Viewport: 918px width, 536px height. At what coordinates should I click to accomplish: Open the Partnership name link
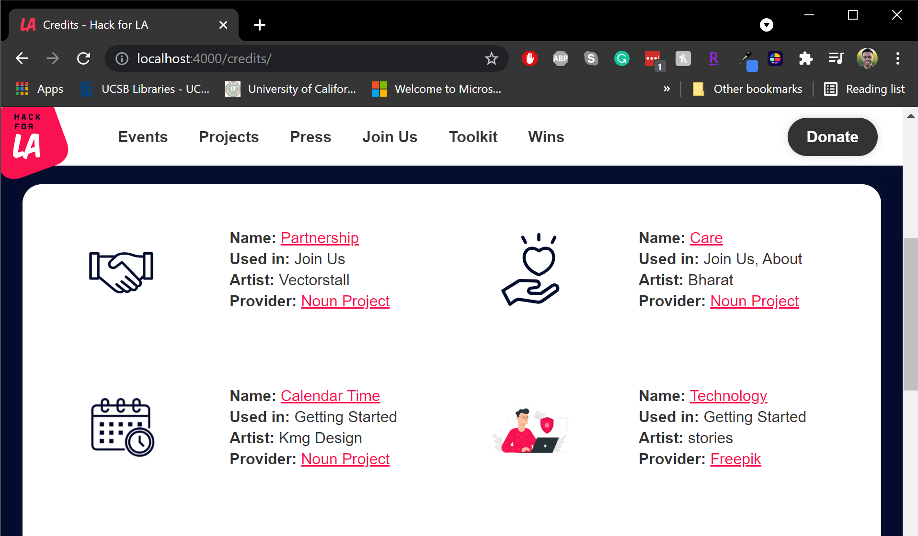point(320,238)
